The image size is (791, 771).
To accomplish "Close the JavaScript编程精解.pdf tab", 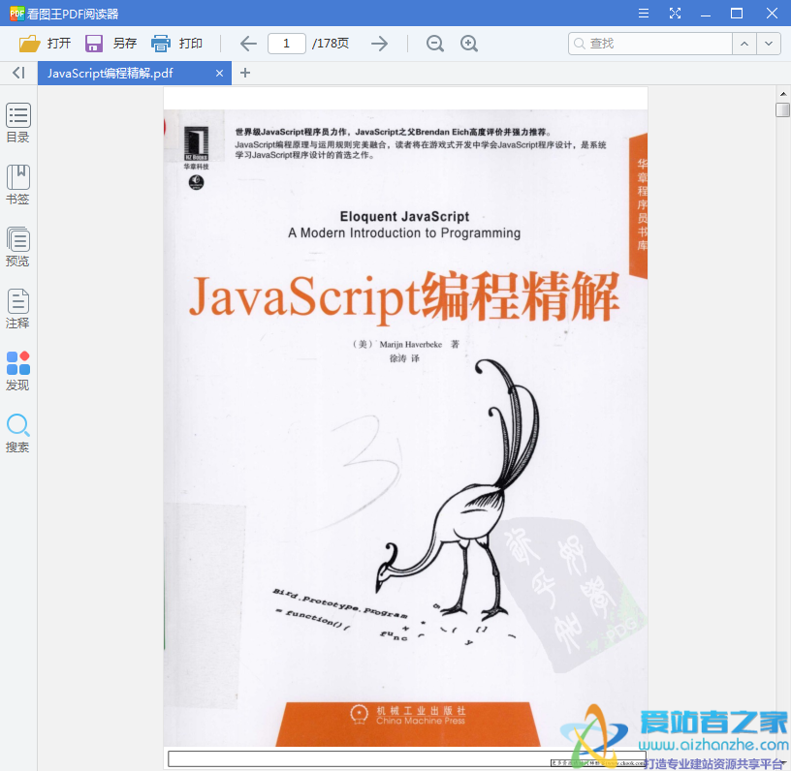I will (219, 73).
